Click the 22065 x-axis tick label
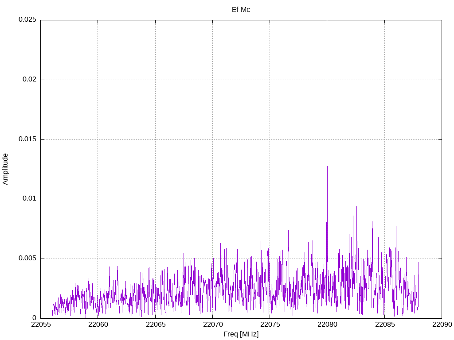This screenshot has width=454, height=340. click(155, 325)
